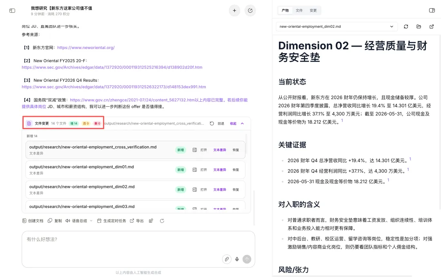Select output/research/new-oriental-employment_dim01.md file name
Viewport: 441px width, 277px height.
(x=82, y=167)
